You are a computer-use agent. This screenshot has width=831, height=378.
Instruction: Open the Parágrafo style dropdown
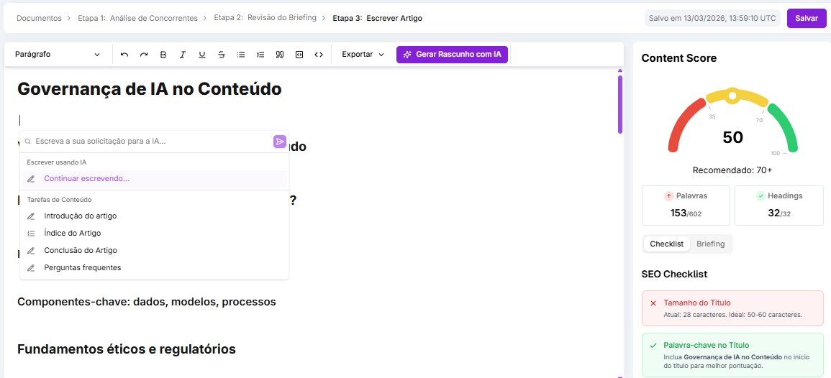[x=58, y=55]
